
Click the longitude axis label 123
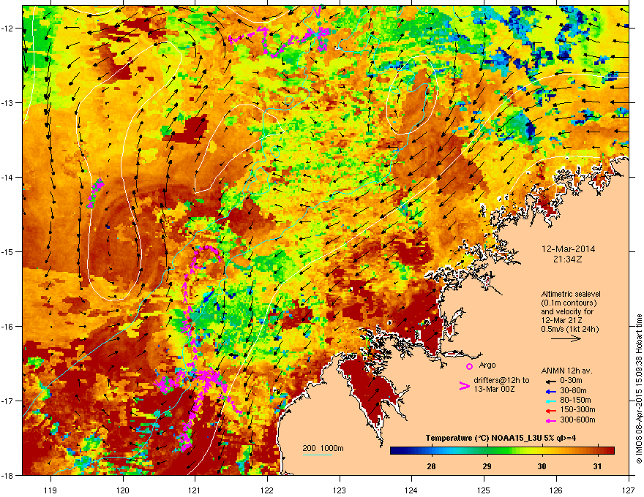340,490
